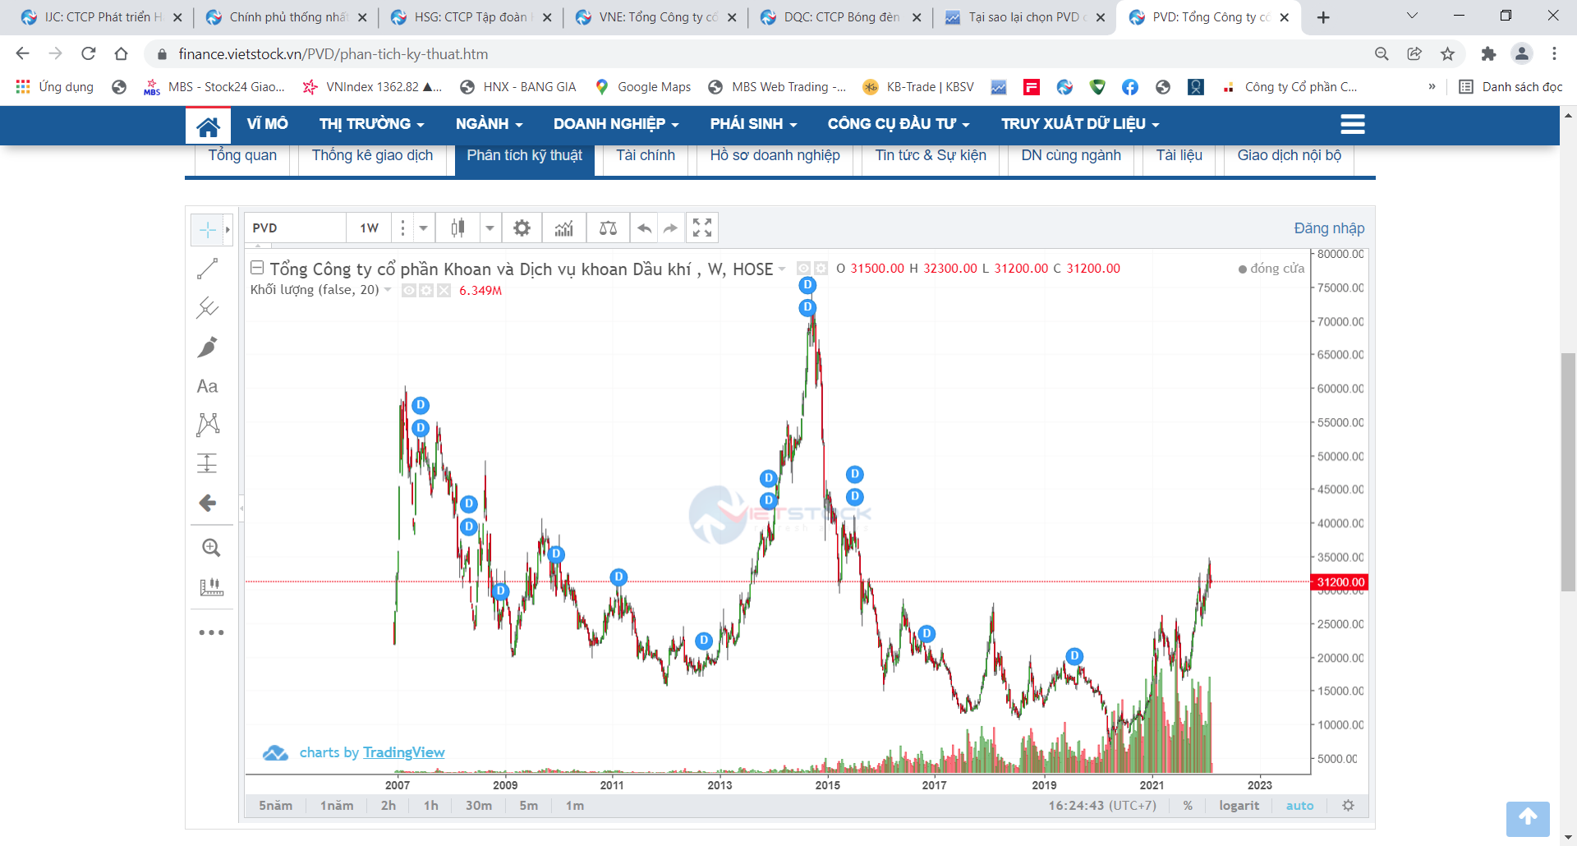Remove the Khối lượng indicator
1577x846 pixels.
click(444, 290)
